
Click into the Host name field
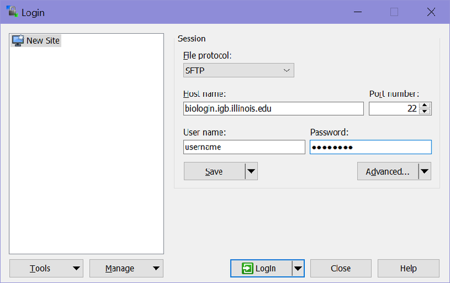coord(273,109)
